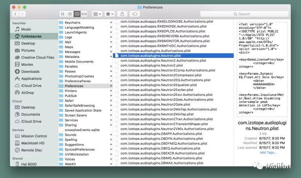Screen dimensions: 301x178
Task: Select the LaunchAgents folder
Action: pos(85,32)
